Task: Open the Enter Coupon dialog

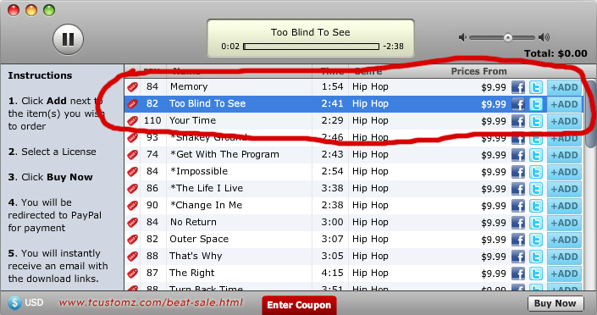Action: 299,305
